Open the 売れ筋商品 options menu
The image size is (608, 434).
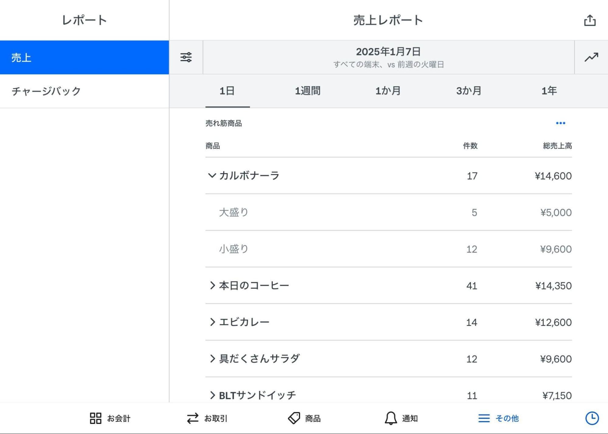(561, 123)
